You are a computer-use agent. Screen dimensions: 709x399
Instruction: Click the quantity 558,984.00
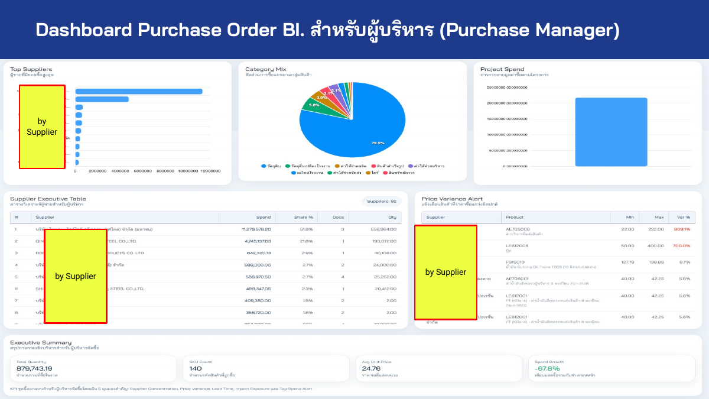click(x=384, y=229)
